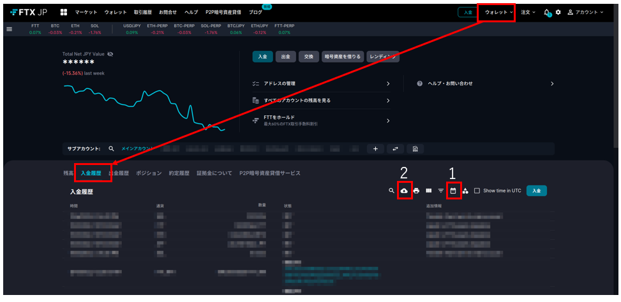Image resolution: width=621 pixels, height=302 pixels.
Task: Click the shapes icon beside calendar
Action: tap(465, 191)
